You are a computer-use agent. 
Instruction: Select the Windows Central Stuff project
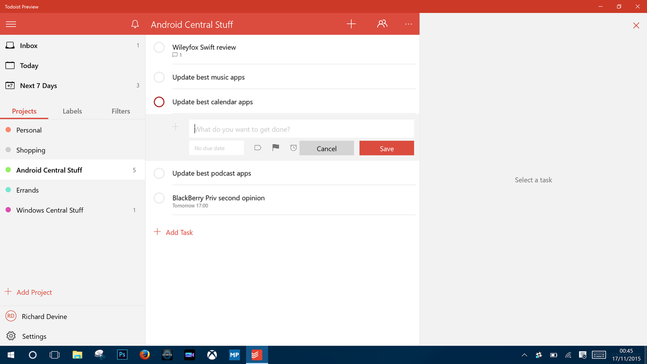pos(73,210)
